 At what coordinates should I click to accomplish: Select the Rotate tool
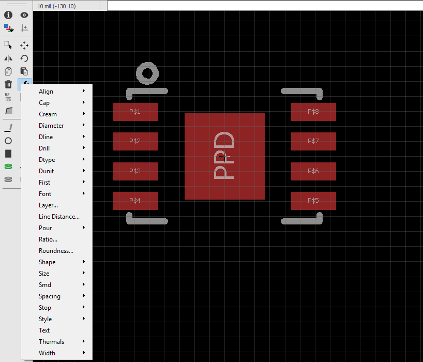(24, 58)
